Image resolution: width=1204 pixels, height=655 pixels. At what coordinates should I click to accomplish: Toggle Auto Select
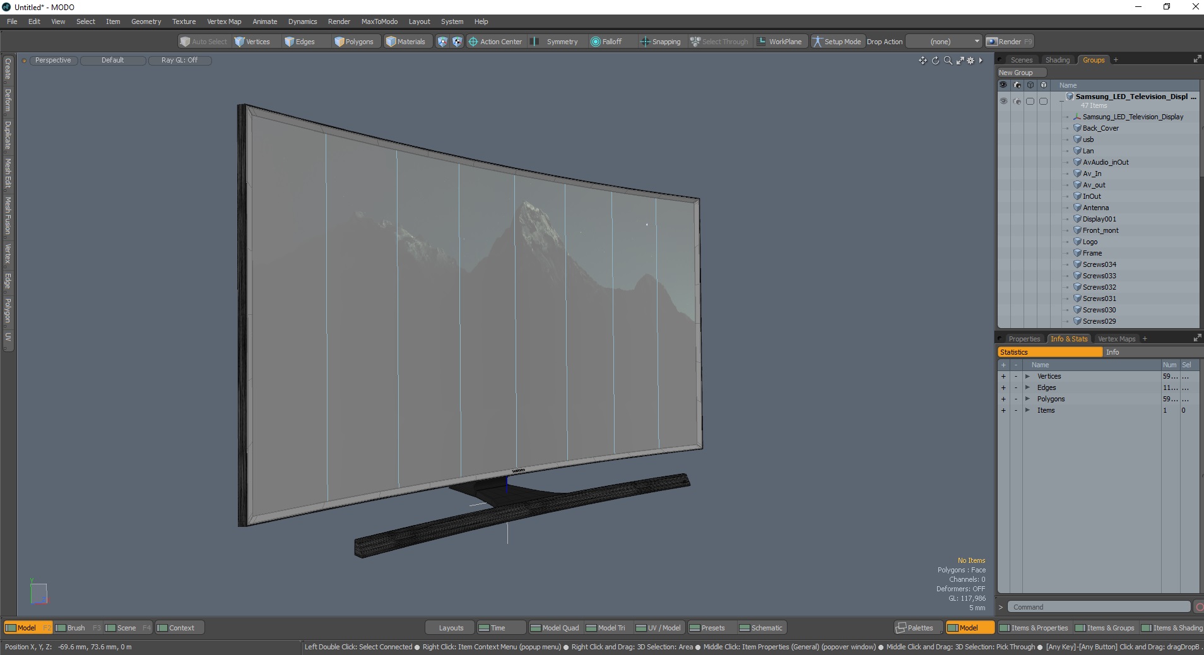[203, 42]
